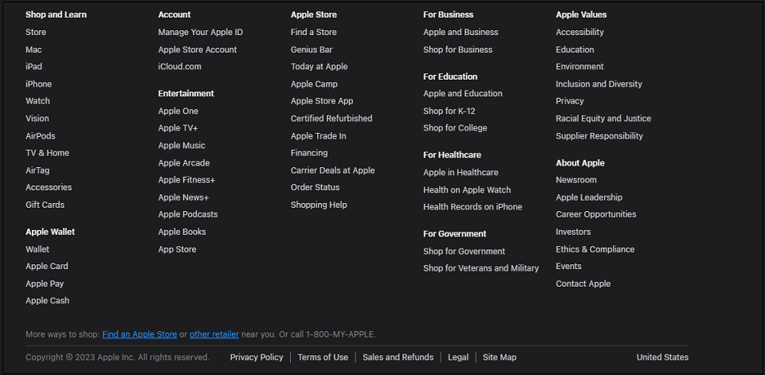Select Sales and Refunds link
The width and height of the screenshot is (765, 375).
tap(398, 357)
